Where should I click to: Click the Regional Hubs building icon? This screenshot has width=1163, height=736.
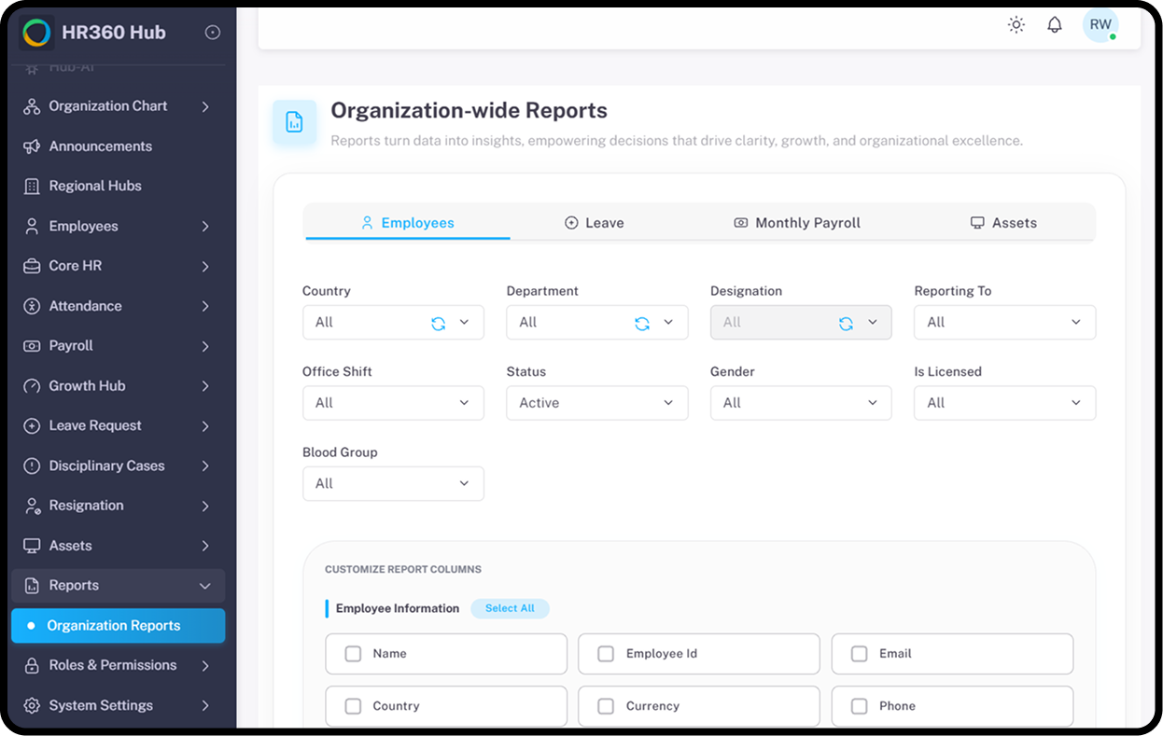[x=32, y=187]
